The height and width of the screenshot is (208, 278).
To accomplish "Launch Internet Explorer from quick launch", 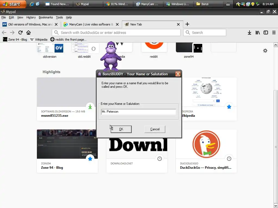I will [32, 4].
